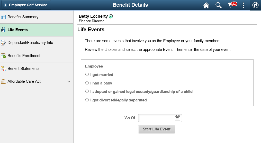This screenshot has height=143, width=261.
Task: Go back to Employee Self Service
Action: (x=26, y=5)
